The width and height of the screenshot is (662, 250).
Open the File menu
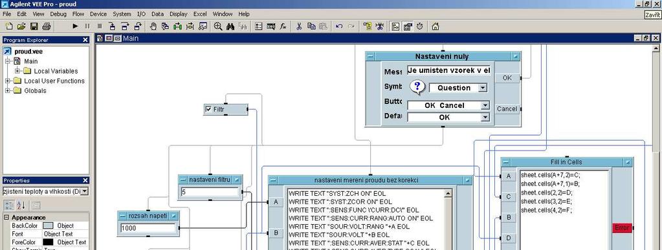click(6, 14)
